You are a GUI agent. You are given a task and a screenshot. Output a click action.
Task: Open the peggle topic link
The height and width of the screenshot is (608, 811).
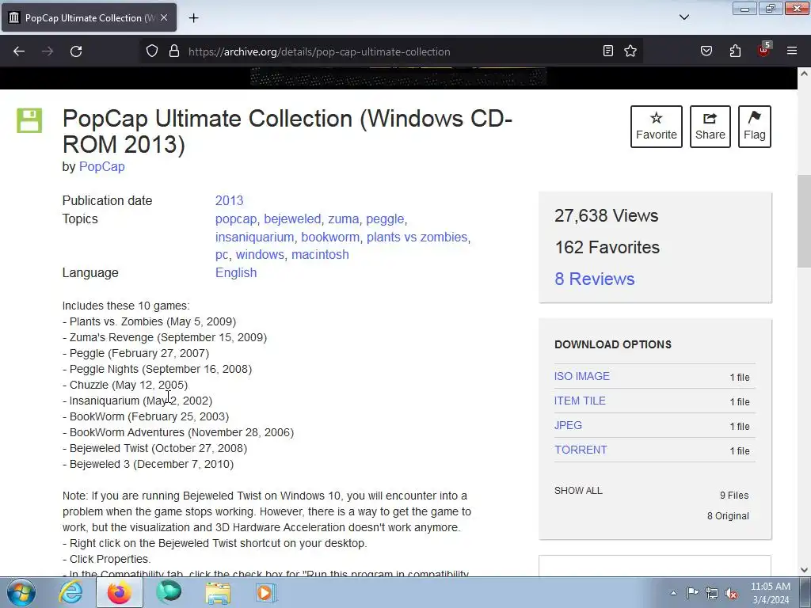coord(385,219)
